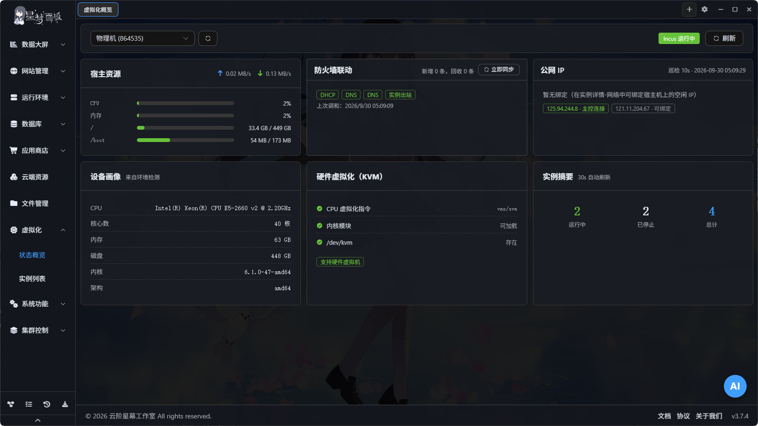The image size is (758, 426).
Task: Collapse the sidebar footer with the up chevron
Action: point(38,420)
